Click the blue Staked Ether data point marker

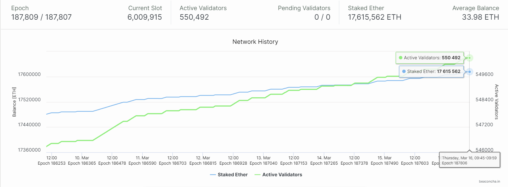(x=470, y=72)
